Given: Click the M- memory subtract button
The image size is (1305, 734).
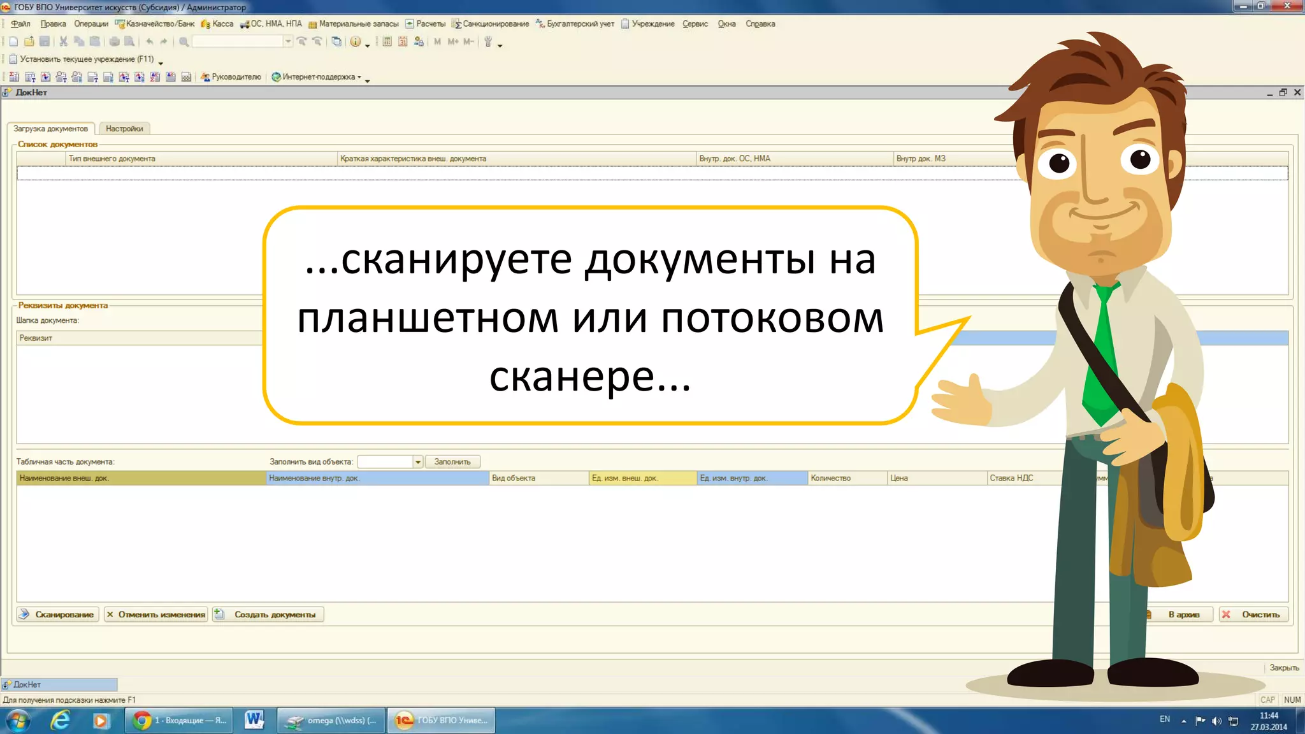Looking at the screenshot, I should (x=468, y=41).
